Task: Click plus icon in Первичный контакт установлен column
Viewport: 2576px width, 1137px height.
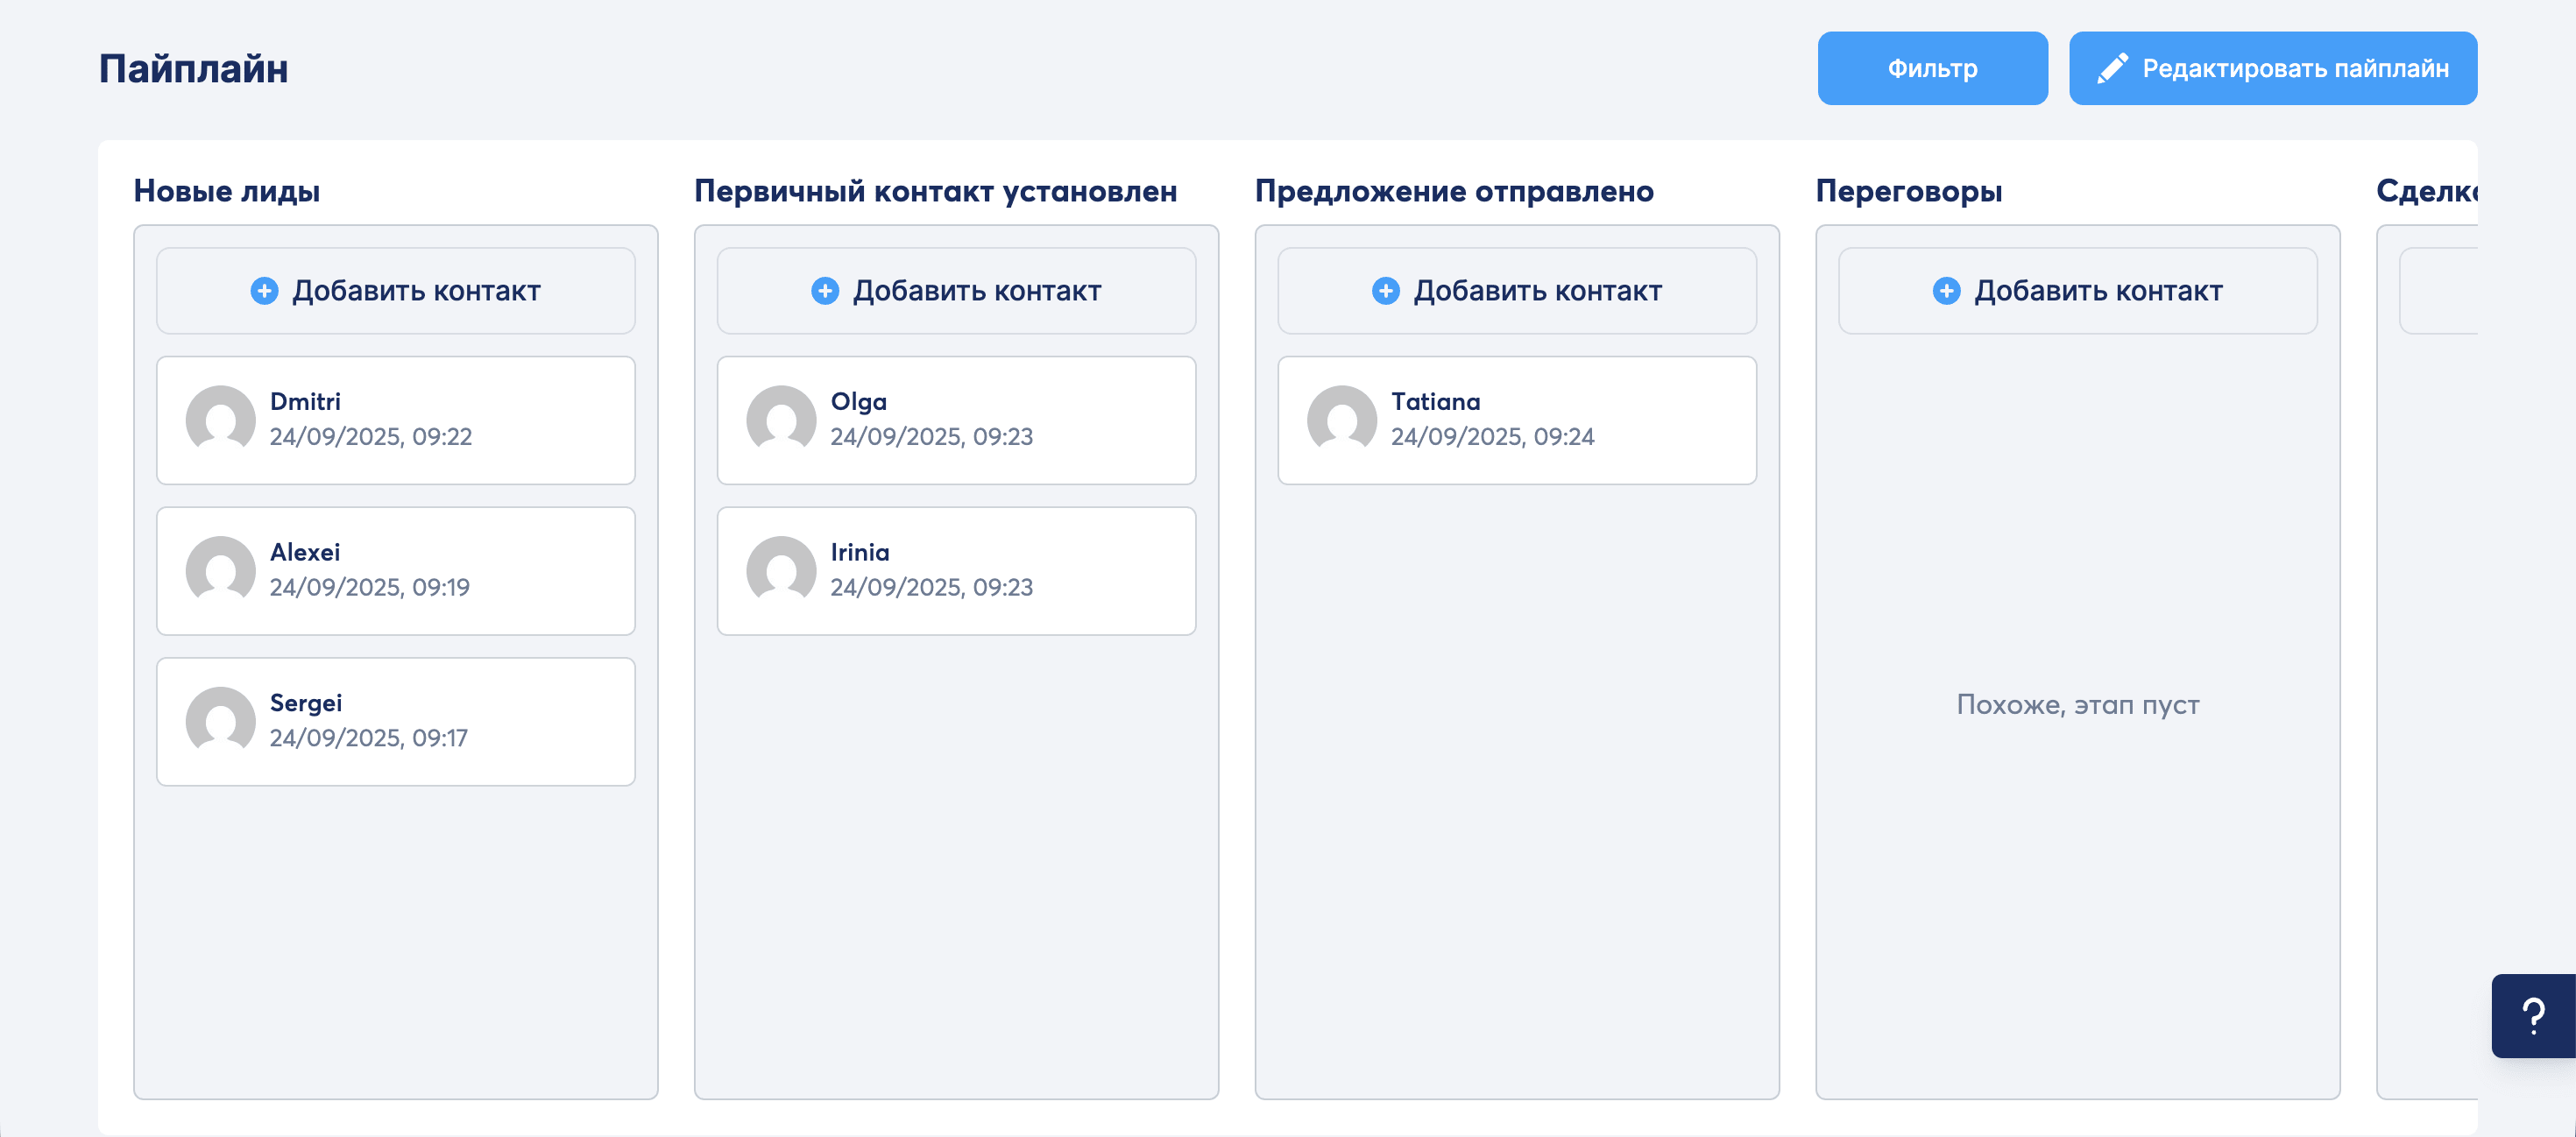Action: pos(824,291)
